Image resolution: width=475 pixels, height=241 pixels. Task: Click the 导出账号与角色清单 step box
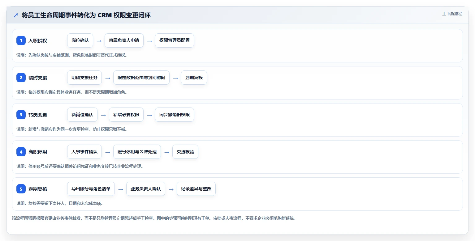[91, 189]
